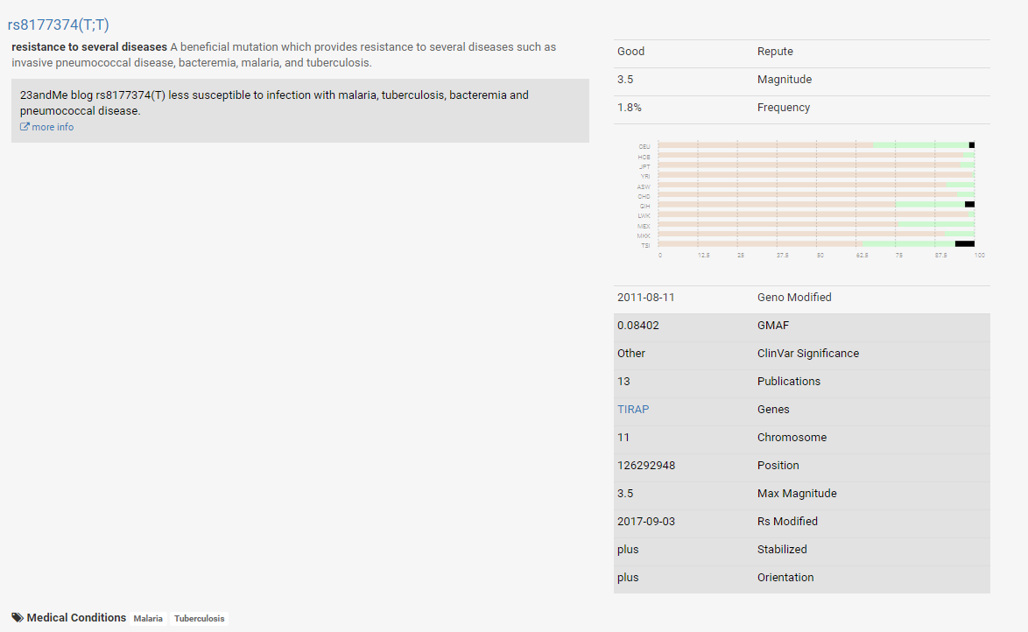Click the chromosome 11 value
Viewport: 1028px width, 632px height.
click(623, 438)
